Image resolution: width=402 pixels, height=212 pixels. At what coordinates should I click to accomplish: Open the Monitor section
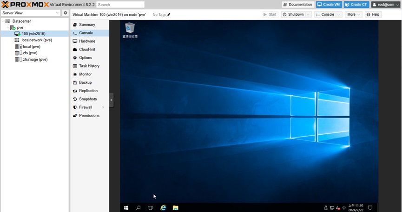click(x=90, y=74)
